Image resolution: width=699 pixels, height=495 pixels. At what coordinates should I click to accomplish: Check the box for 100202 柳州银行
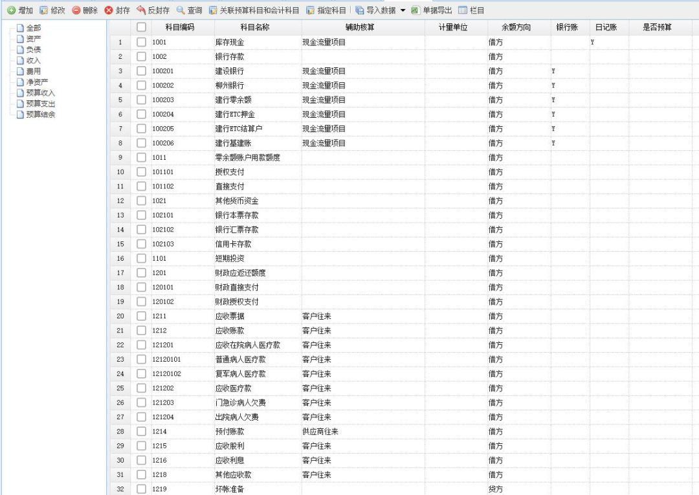pos(141,85)
